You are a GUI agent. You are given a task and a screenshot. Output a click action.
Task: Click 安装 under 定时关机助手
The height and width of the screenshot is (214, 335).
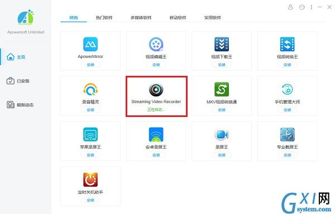(90, 200)
